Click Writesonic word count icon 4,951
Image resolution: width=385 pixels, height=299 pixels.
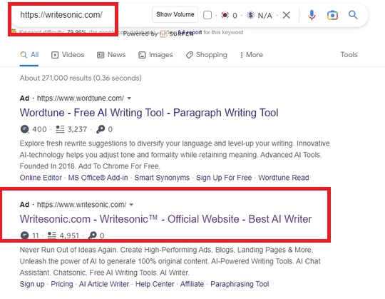click(52, 235)
